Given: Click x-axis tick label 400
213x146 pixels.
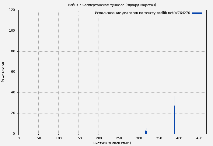Looking at the screenshot, I should [179, 138].
